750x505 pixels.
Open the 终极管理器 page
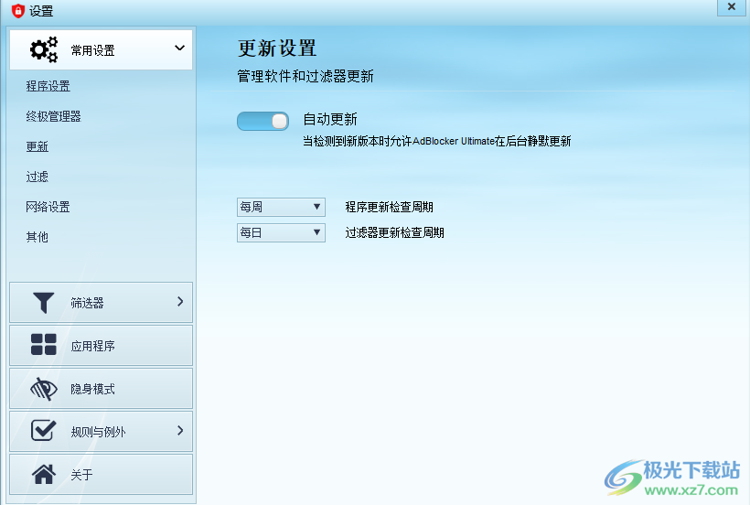(54, 116)
